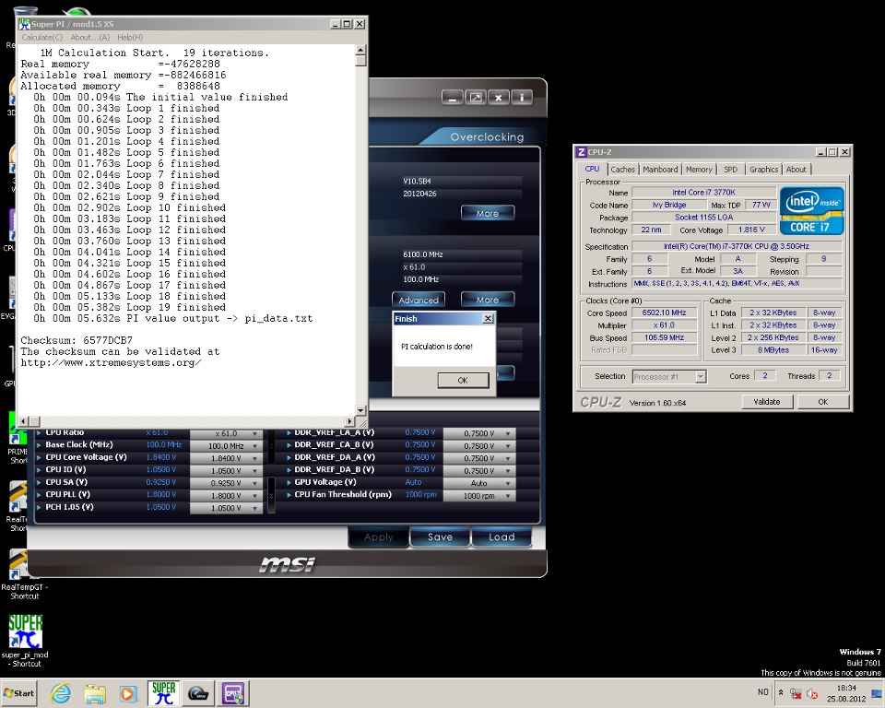Open the super_pi_mod desktop shortcut icon
This screenshot has width=885, height=708.
pyautogui.click(x=25, y=631)
